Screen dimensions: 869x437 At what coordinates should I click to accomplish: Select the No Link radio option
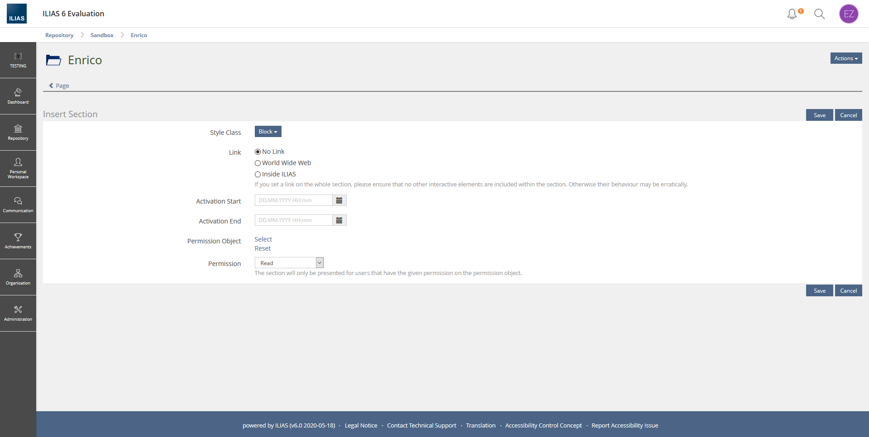pyautogui.click(x=258, y=152)
